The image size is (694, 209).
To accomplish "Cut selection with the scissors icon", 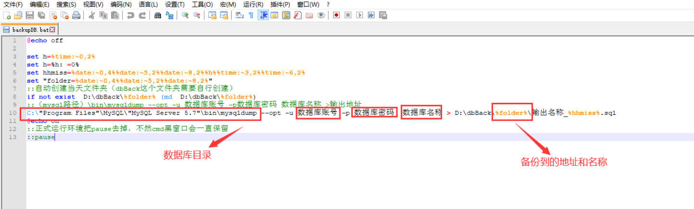I will (x=92, y=15).
